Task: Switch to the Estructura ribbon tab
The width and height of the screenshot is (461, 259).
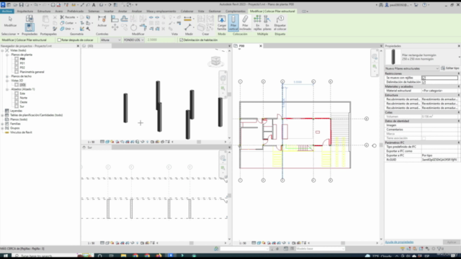Action: 44,12
